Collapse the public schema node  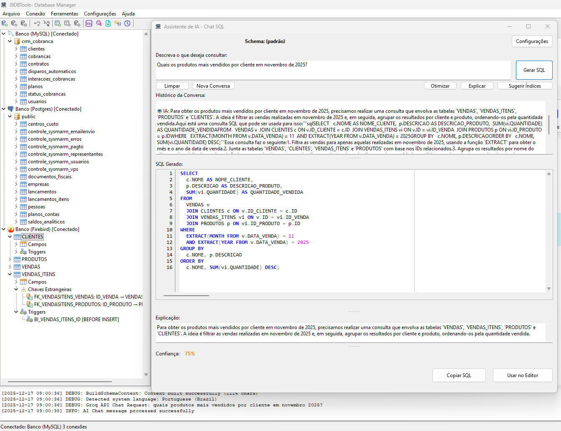[10, 117]
